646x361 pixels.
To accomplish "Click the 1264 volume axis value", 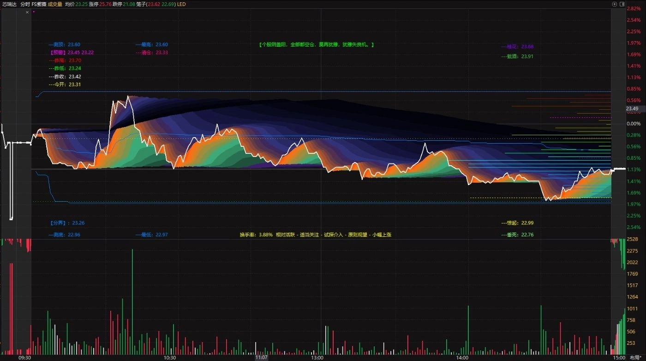I will pos(632,297).
